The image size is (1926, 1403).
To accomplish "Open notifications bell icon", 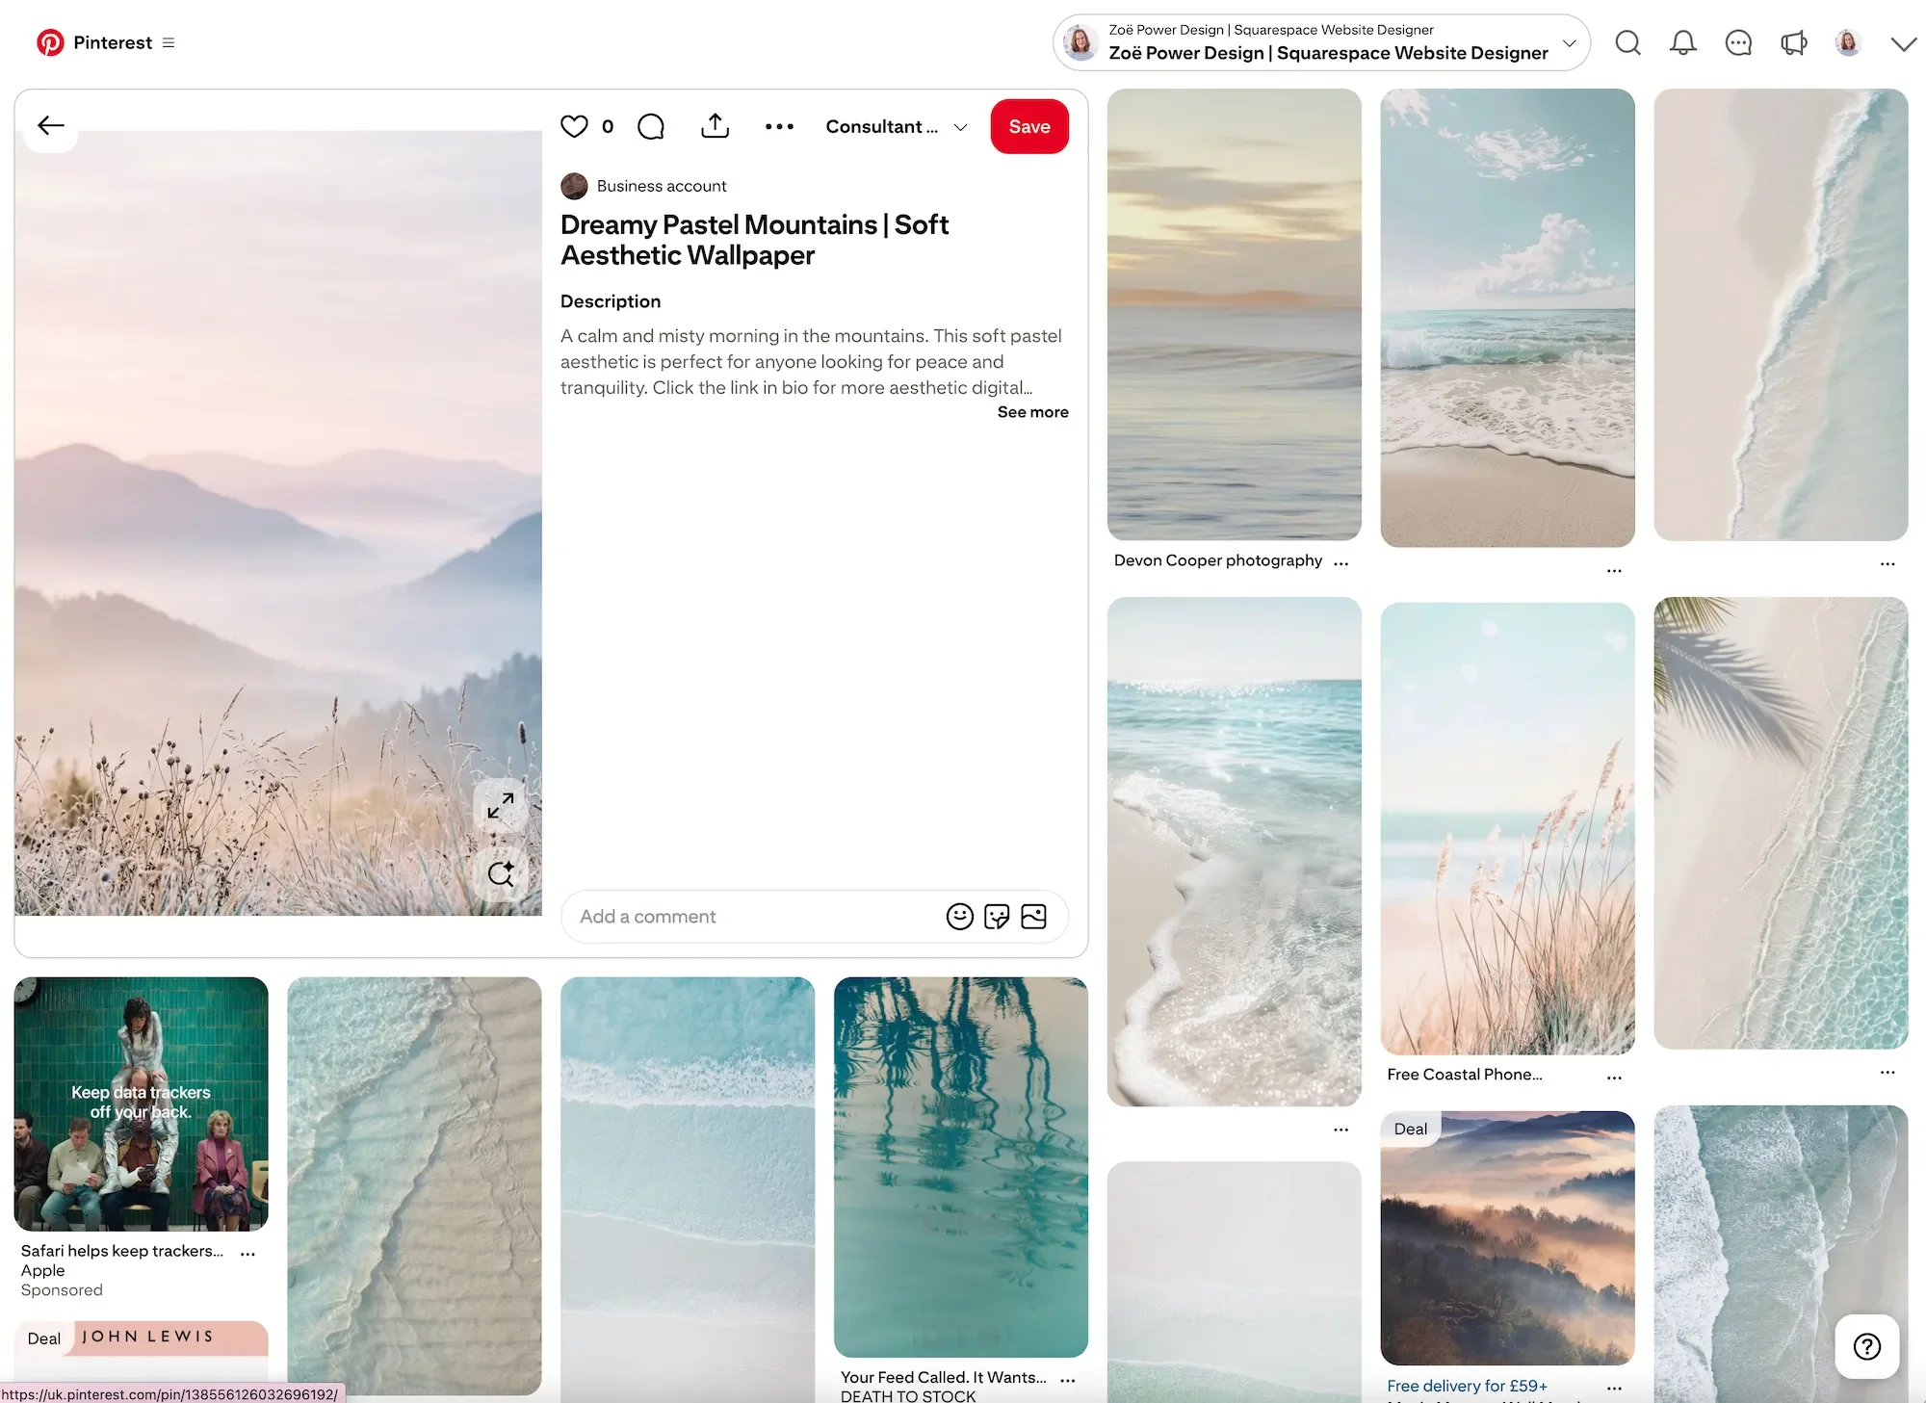I will [1683, 42].
